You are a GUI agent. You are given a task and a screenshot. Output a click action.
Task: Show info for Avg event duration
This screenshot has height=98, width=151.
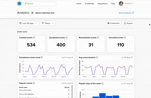pyautogui.click(x=97, y=57)
